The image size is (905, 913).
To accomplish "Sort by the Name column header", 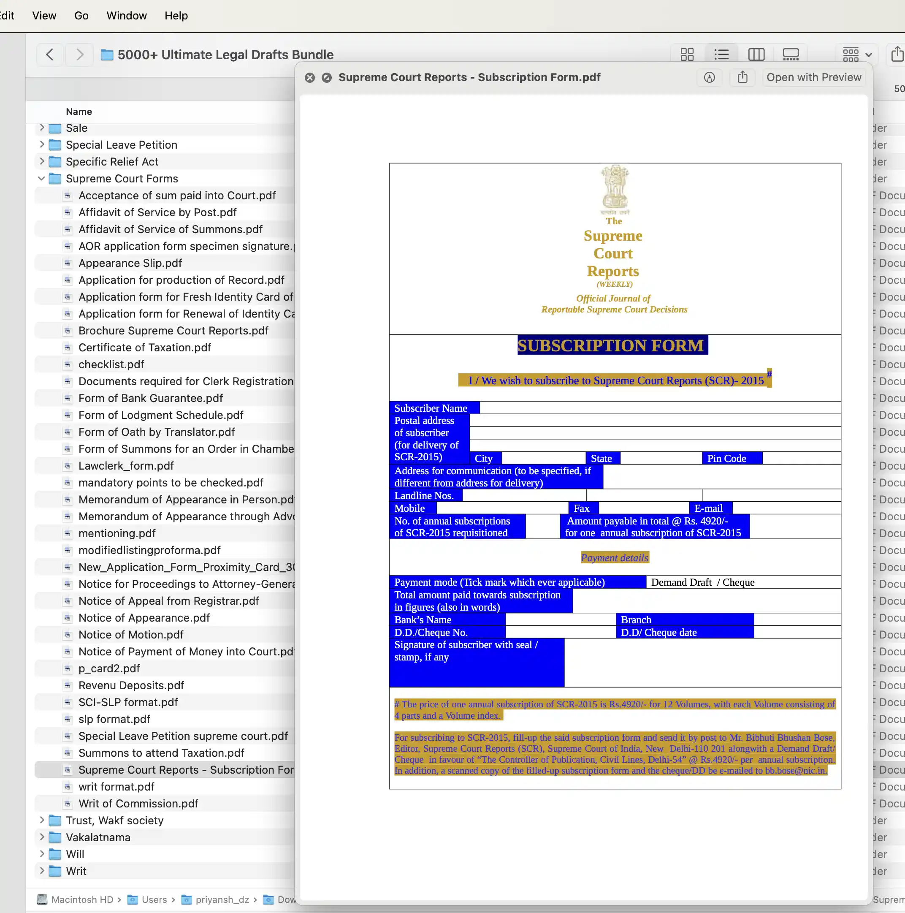I will 79,111.
